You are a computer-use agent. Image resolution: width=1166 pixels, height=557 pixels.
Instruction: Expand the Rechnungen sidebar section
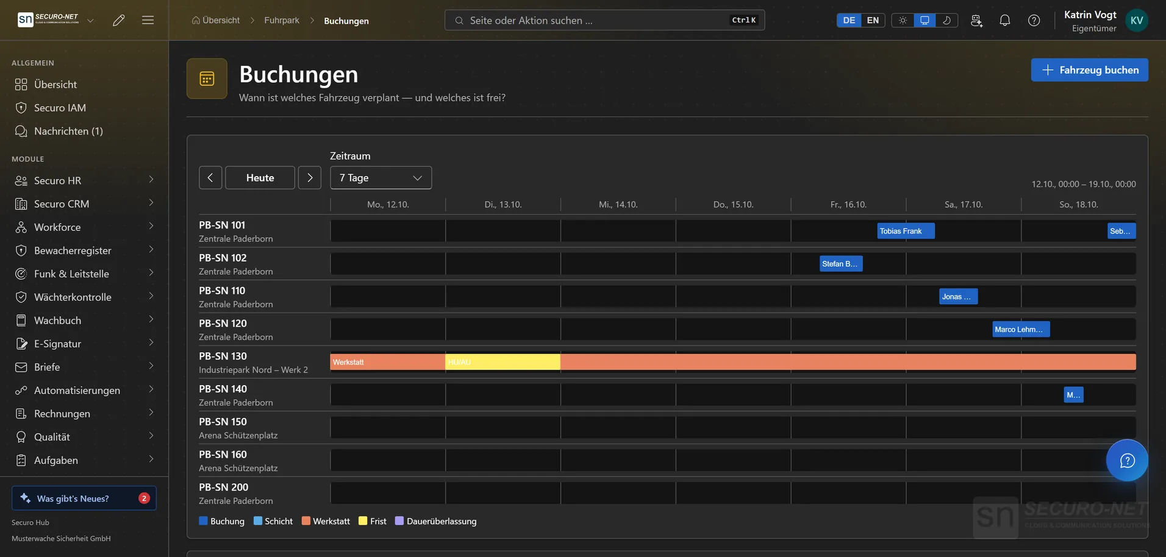tap(84, 414)
